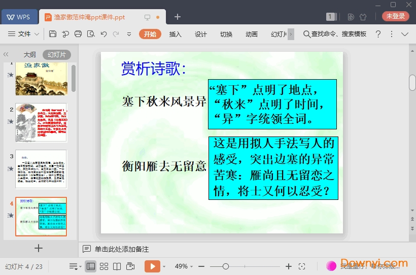
Task: Open Print Preview
Action: pyautogui.click(x=91, y=34)
